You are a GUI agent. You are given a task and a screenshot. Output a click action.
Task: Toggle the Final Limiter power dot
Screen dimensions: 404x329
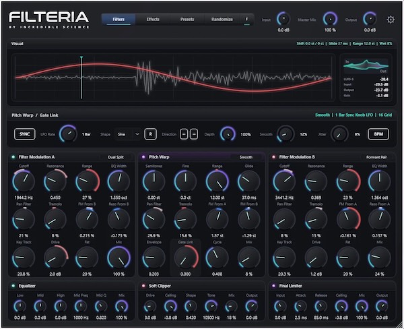pyautogui.click(x=273, y=286)
